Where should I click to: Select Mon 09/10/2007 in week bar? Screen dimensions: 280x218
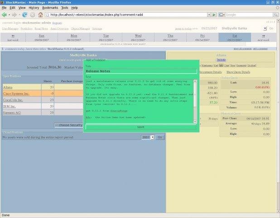(74, 38)
